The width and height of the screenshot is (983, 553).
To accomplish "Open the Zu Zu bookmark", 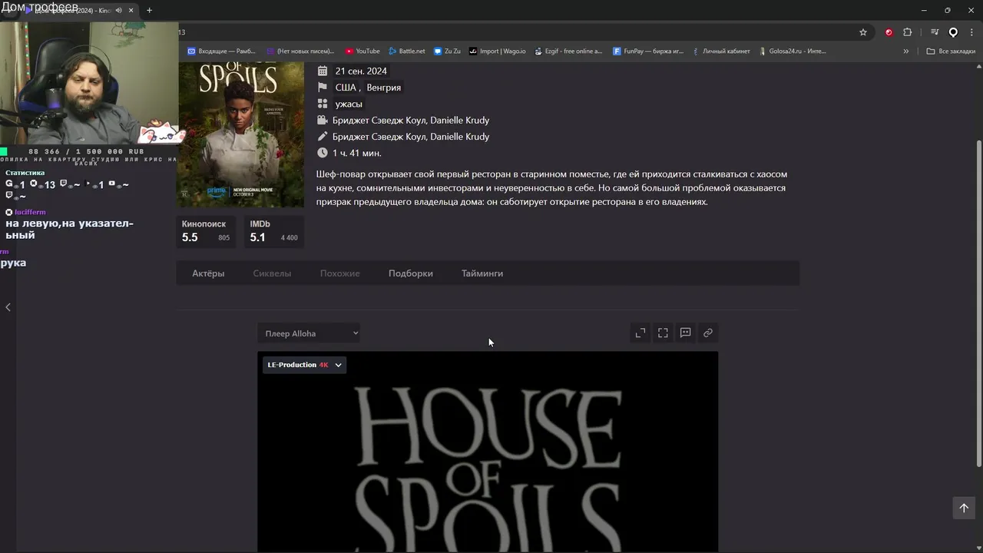I will pos(447,51).
